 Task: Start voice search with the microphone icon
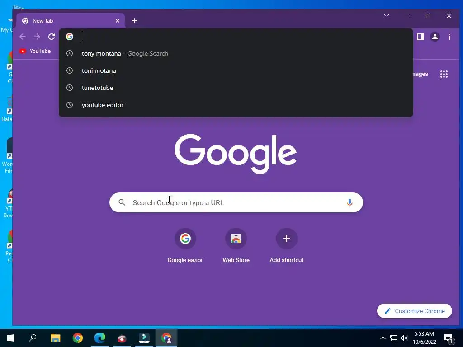tap(350, 202)
